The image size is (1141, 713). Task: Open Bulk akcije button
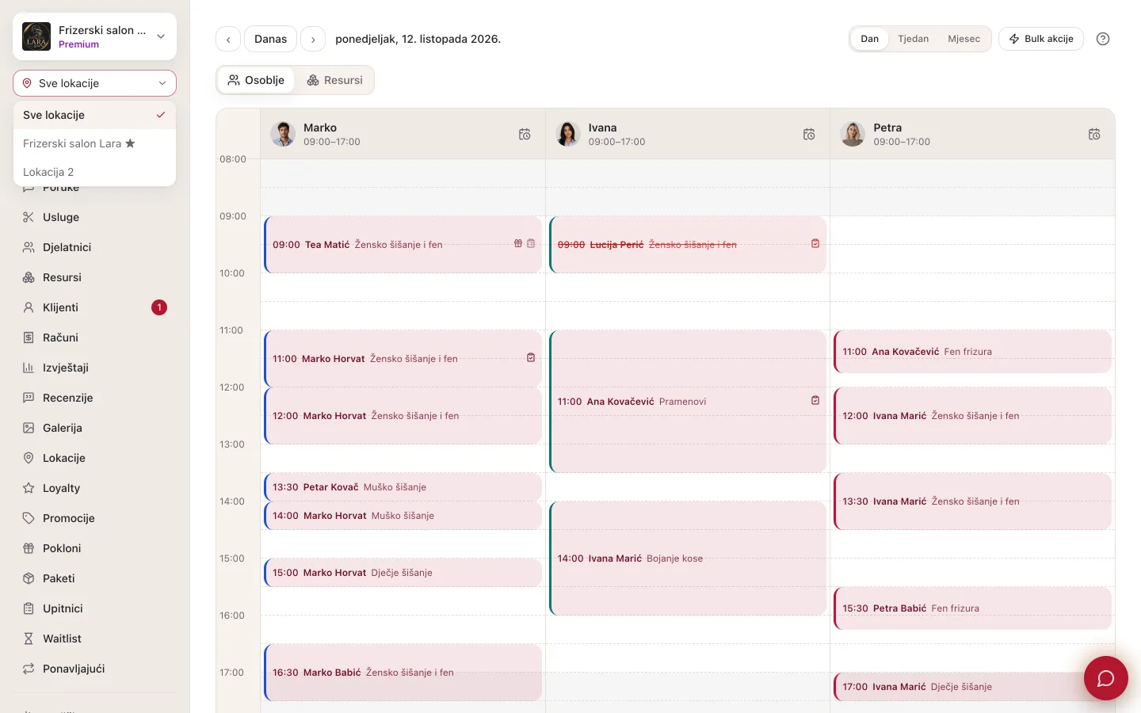coord(1041,39)
